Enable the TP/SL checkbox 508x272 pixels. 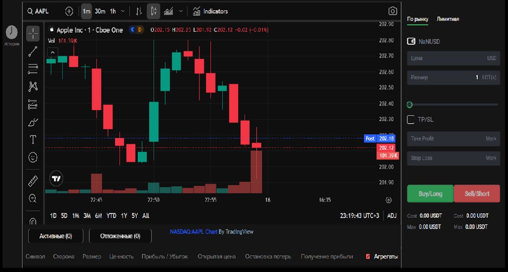point(411,119)
